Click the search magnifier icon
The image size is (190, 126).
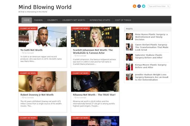point(168,6)
